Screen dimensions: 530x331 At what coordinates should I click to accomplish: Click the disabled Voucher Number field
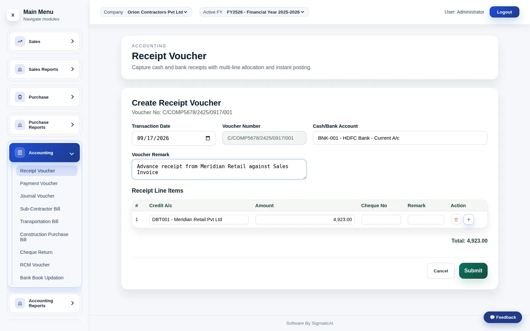pyautogui.click(x=264, y=138)
